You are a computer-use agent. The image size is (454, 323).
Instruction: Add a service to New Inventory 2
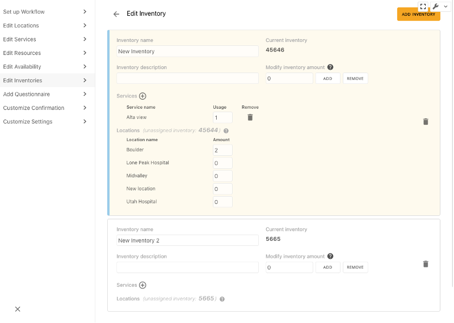click(142, 285)
